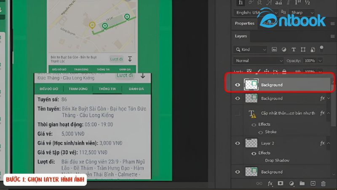Toggle standard ligatures (fi) in Character panel
337x190 pixels.
241,2
